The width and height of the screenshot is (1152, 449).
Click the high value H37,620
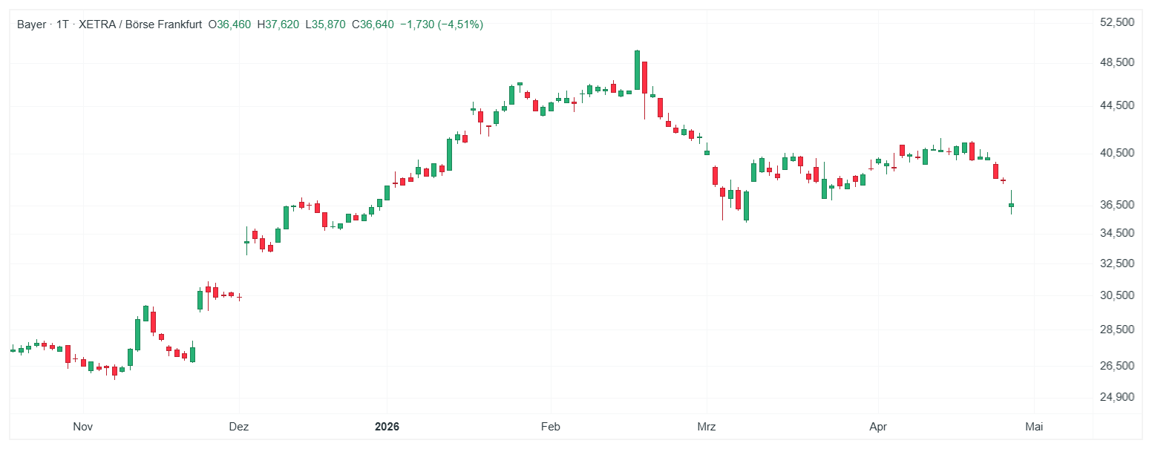278,24
